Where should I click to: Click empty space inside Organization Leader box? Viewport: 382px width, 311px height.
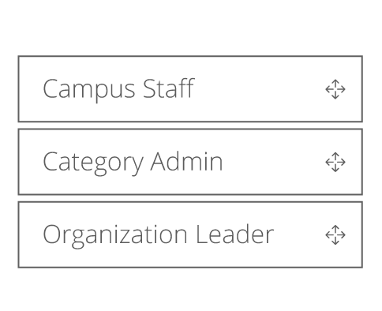click(300, 234)
